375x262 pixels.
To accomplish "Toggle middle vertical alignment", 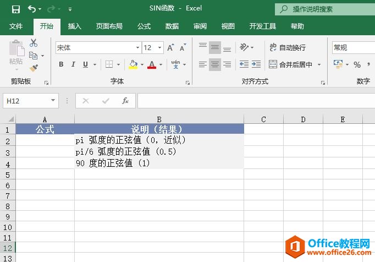I will 215,47.
